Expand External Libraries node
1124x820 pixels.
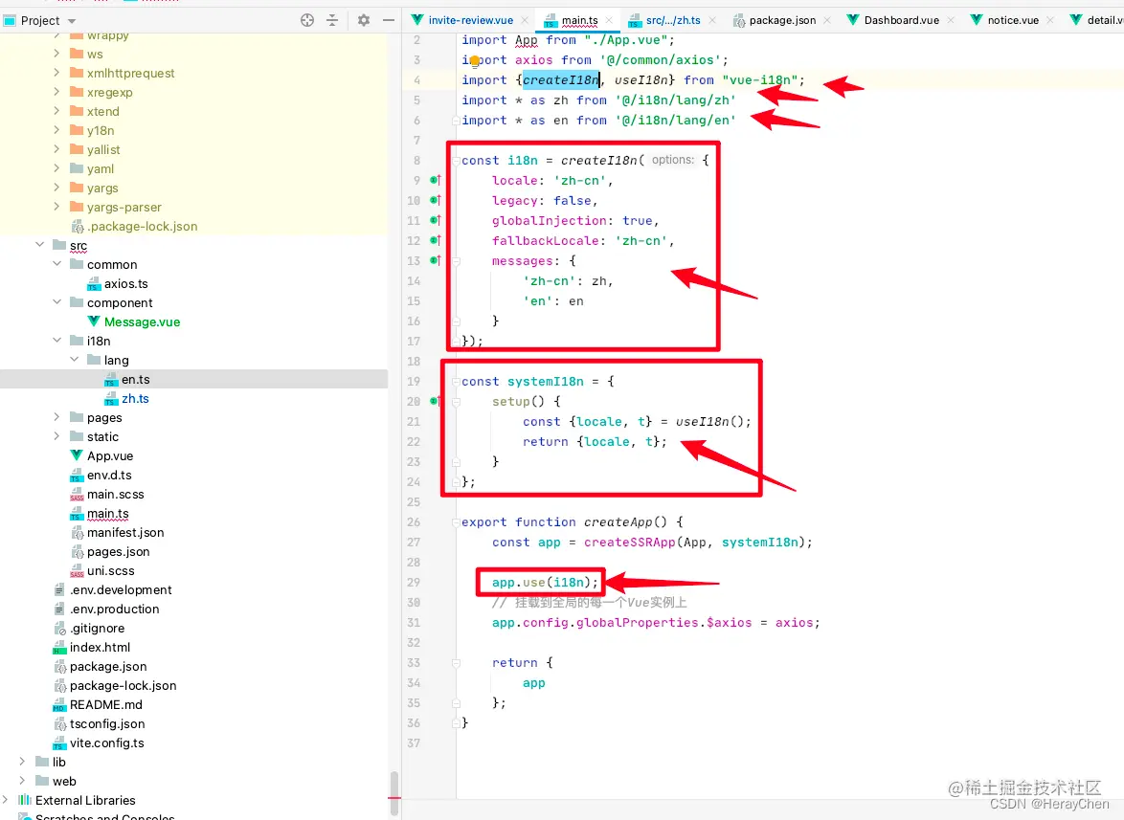[6, 799]
